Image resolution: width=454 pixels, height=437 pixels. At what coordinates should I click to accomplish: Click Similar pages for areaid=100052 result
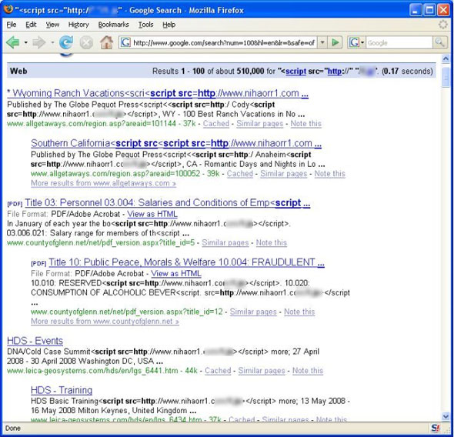pyautogui.click(x=283, y=174)
